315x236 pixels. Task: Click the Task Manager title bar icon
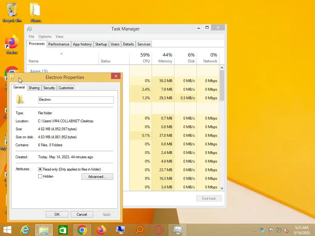(x=30, y=29)
